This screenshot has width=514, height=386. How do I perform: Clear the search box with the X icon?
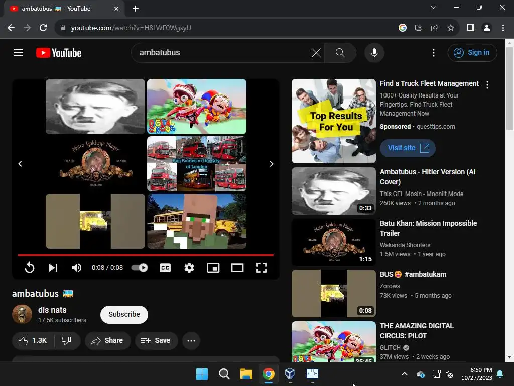pyautogui.click(x=316, y=52)
